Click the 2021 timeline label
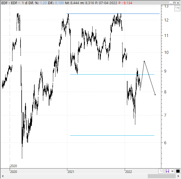 coord(71,172)
